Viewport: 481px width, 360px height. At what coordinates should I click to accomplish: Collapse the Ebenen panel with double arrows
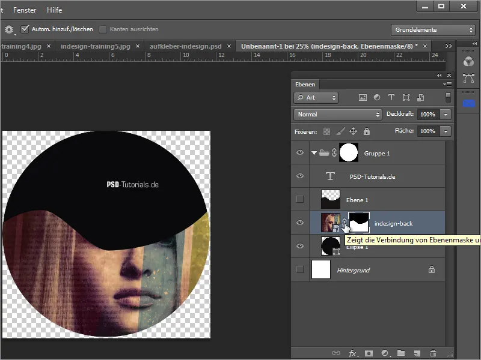coord(440,76)
